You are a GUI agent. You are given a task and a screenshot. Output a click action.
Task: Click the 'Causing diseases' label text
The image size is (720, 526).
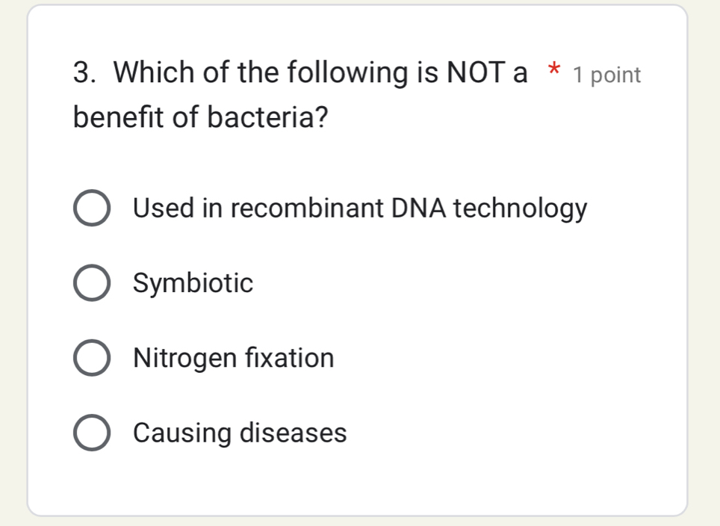[239, 432]
